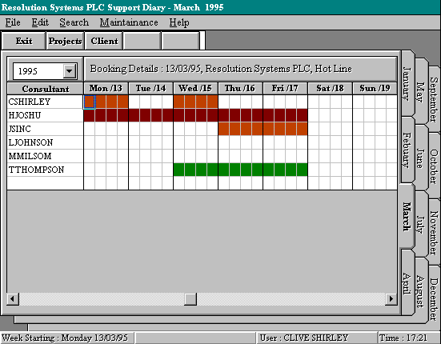Select TTHOMPSON's green Wednesday booking

(x=195, y=170)
